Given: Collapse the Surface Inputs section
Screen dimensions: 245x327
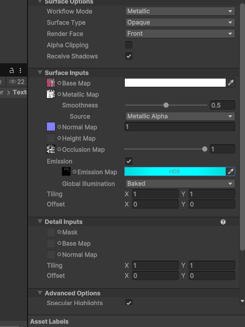Looking at the screenshot, I should tap(40, 72).
